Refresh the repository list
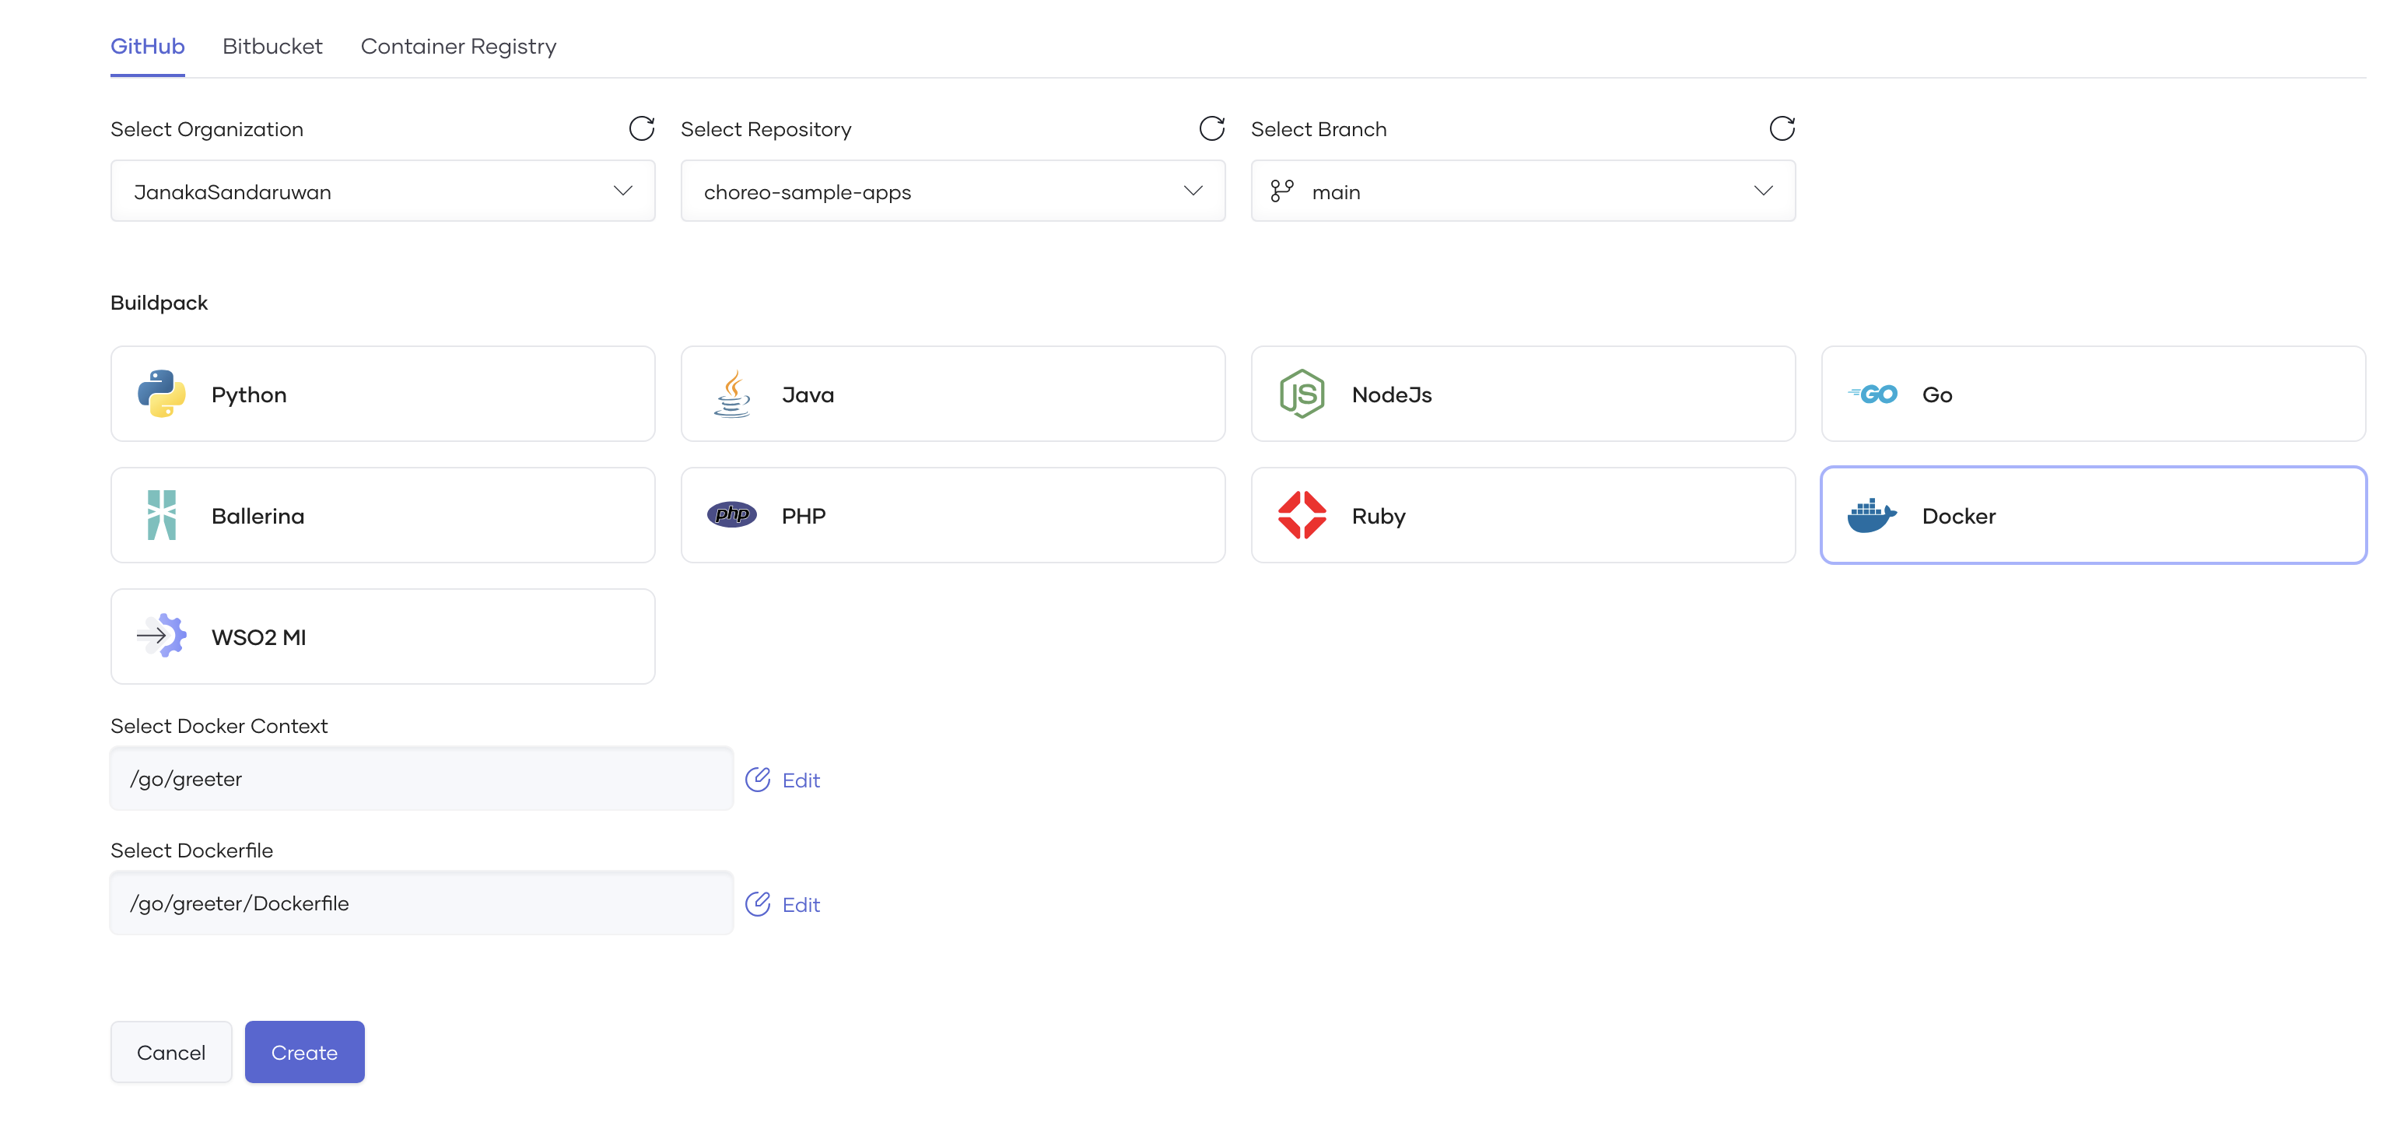The height and width of the screenshot is (1122, 2390). pyautogui.click(x=1211, y=128)
